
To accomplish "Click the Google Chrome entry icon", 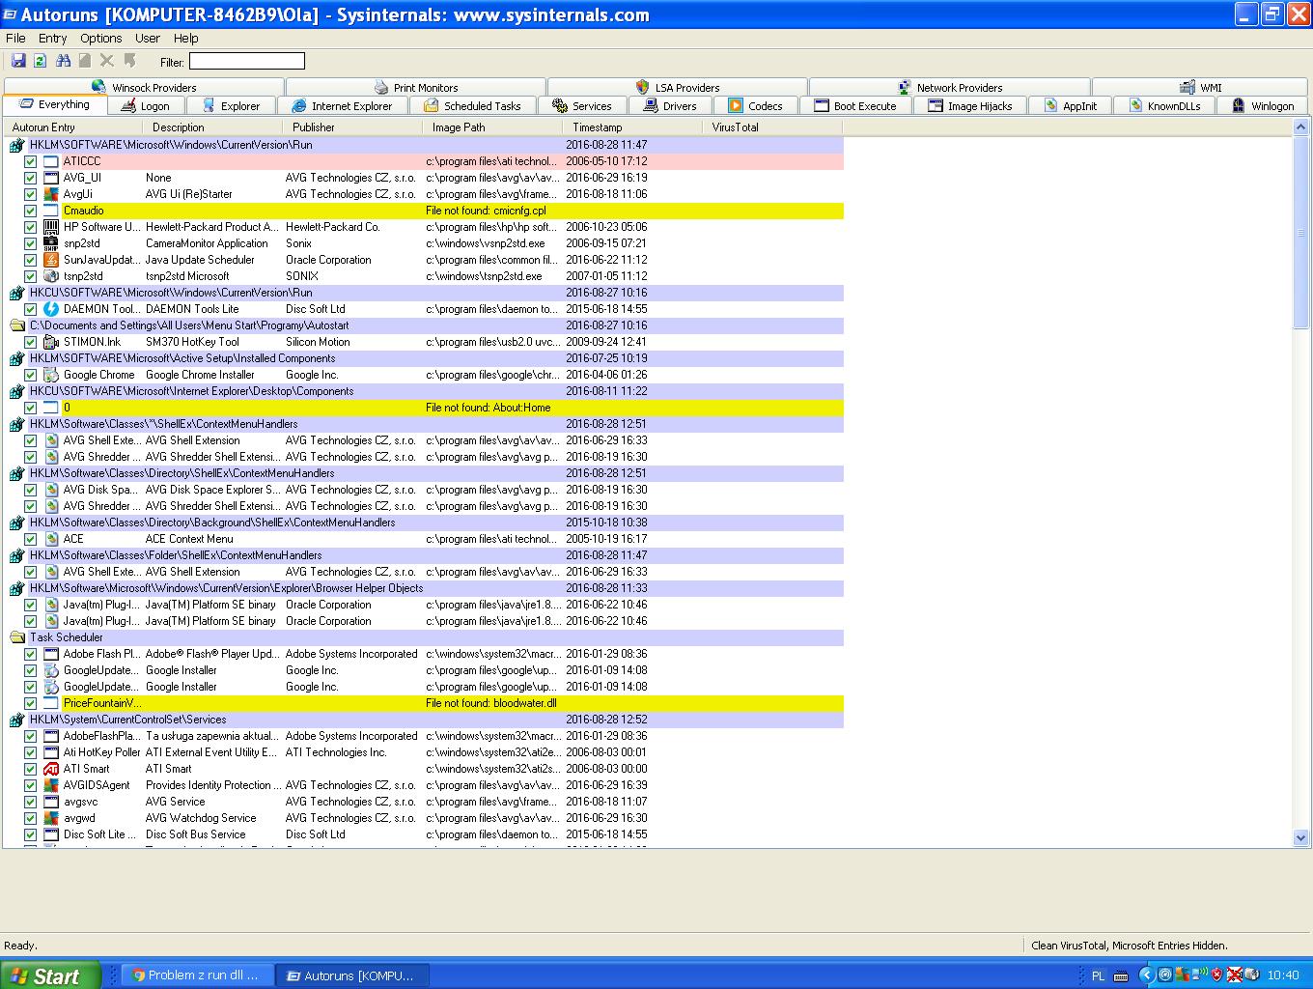I will (51, 375).
